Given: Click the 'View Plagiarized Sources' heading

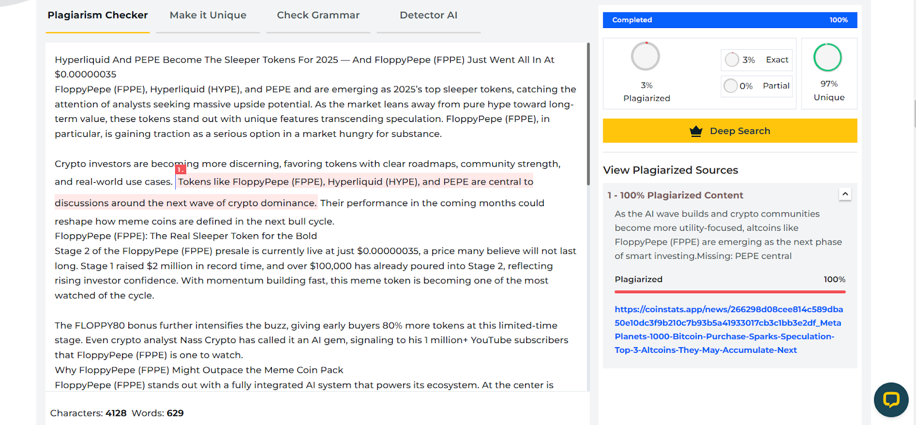Looking at the screenshot, I should point(670,170).
